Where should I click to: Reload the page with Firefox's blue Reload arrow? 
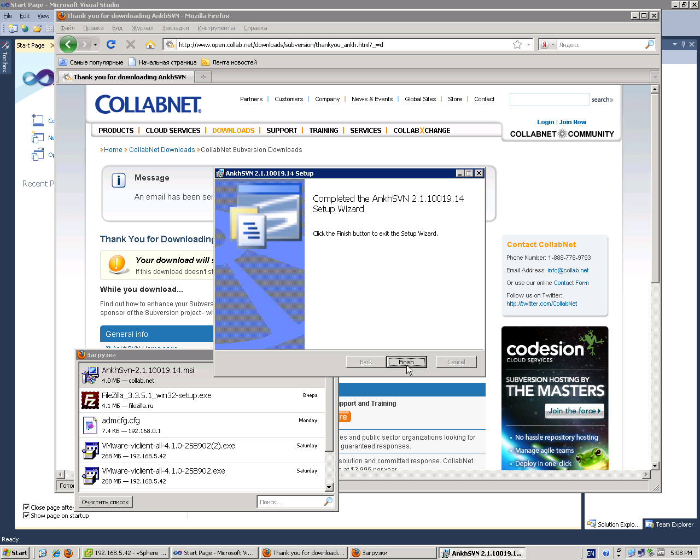pos(111,44)
